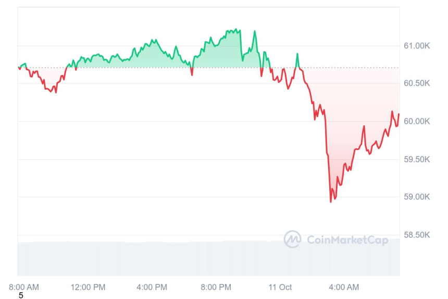Click the CoinMarketCap logo icon
Image resolution: width=448 pixels, height=299 pixels.
[x=292, y=239]
